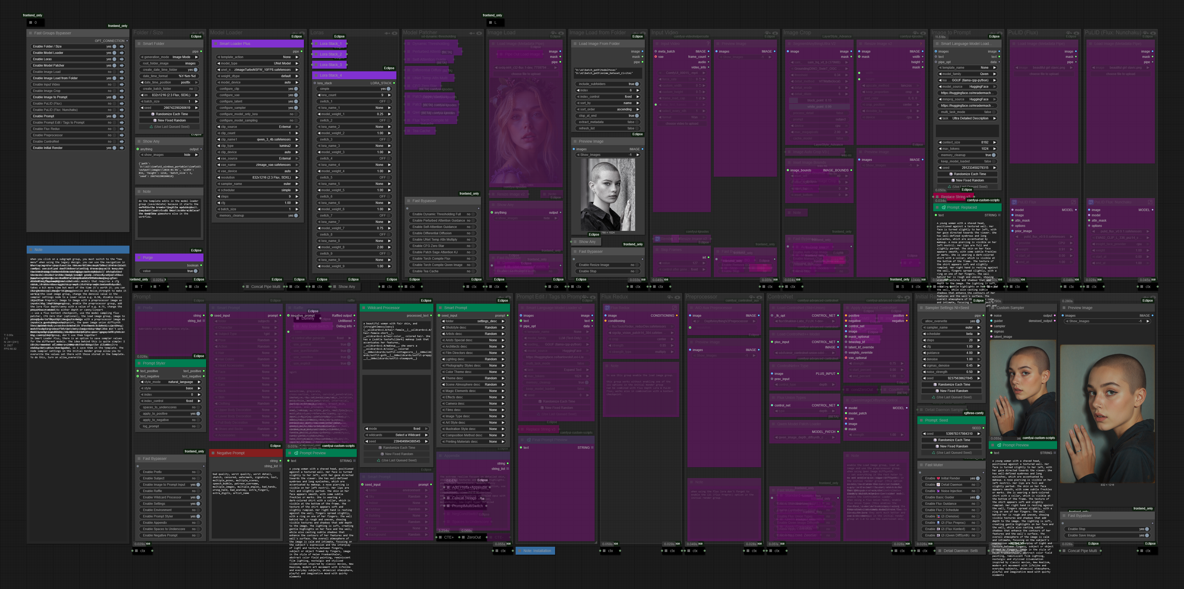Click the Custom Sampler node title dot
1184x589 pixels.
(992, 308)
